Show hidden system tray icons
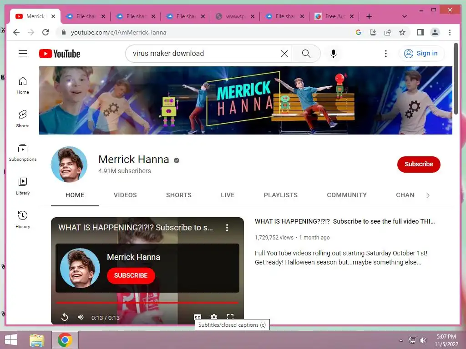The width and height of the screenshot is (466, 349). (x=401, y=340)
